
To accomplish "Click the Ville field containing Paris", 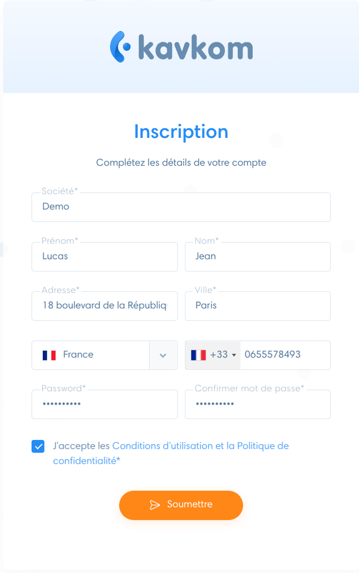I will click(257, 306).
